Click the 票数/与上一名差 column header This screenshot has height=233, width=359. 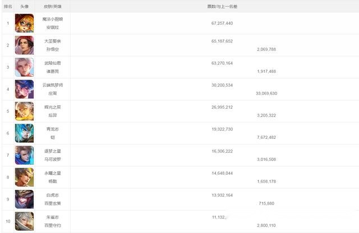(x=222, y=6)
